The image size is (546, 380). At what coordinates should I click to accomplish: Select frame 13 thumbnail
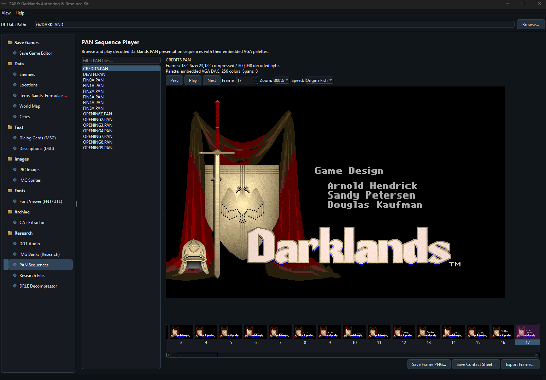[429, 335]
